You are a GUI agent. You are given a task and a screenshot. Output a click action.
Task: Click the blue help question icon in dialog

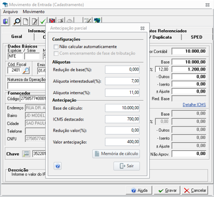pos(58,166)
